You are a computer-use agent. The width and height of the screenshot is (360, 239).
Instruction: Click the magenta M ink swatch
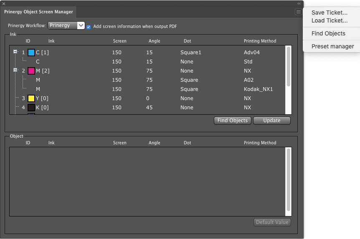point(31,71)
